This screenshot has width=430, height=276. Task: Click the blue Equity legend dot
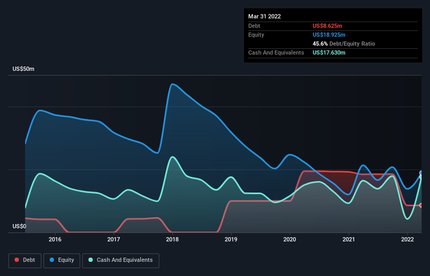52,260
